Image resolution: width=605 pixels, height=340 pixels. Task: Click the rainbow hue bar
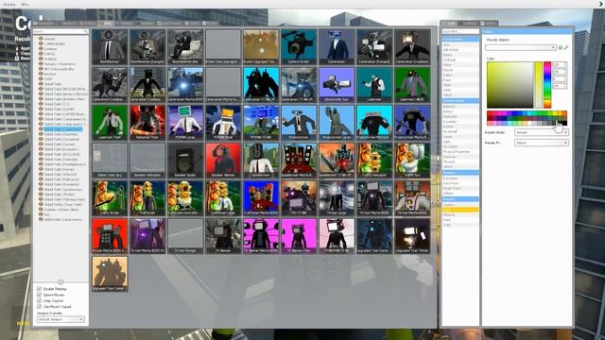tap(547, 84)
